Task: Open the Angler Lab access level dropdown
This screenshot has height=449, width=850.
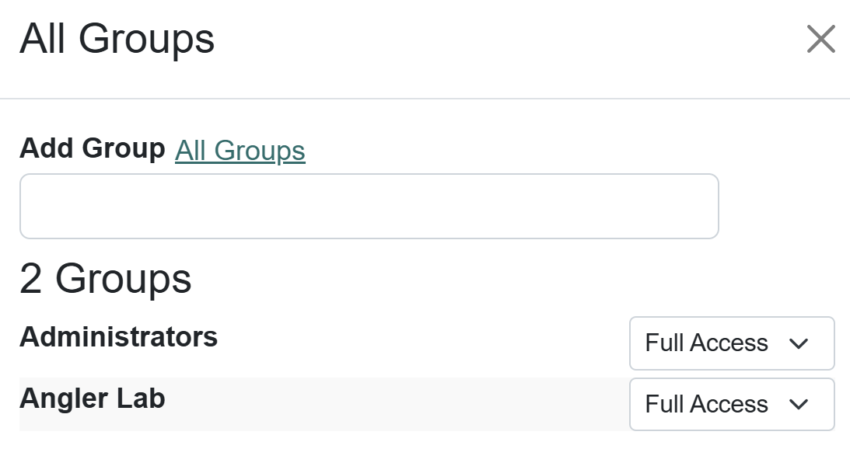Action: [x=731, y=405]
